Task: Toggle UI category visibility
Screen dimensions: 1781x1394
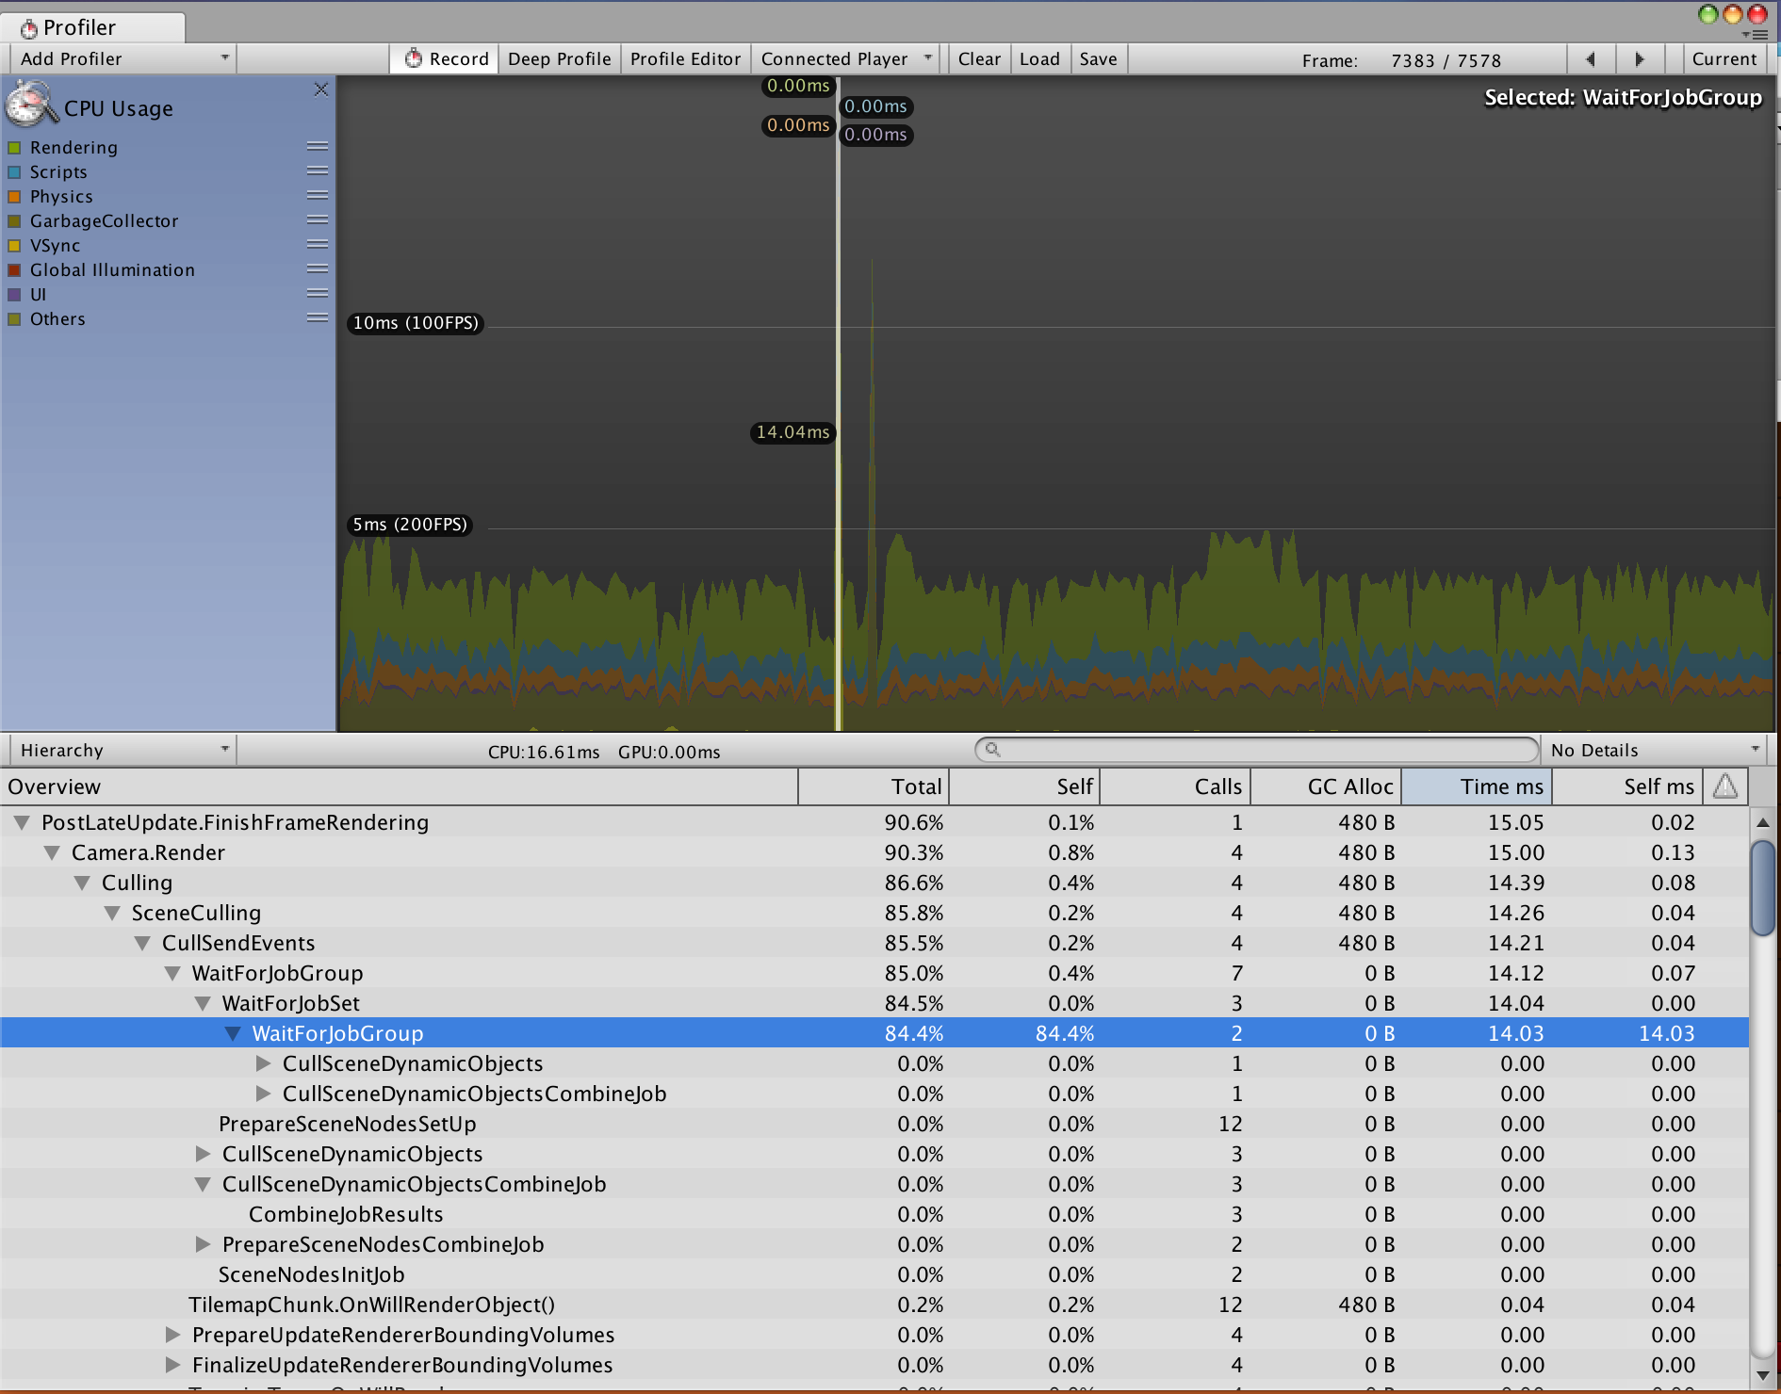Action: pyautogui.click(x=14, y=295)
